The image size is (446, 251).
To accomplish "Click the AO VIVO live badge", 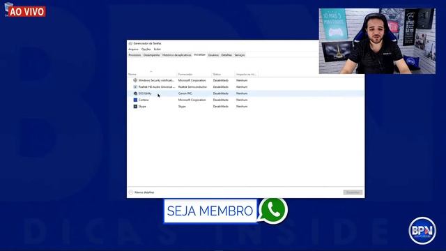I will (x=26, y=12).
